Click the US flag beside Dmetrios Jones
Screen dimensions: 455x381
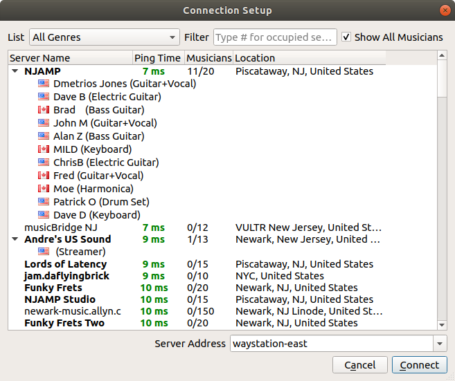point(44,84)
